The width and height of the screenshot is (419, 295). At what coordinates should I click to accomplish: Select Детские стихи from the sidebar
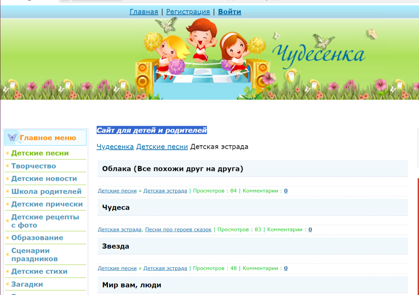39,272
